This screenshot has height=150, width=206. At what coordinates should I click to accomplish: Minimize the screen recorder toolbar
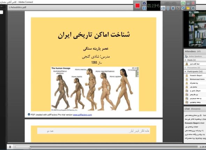188,3
